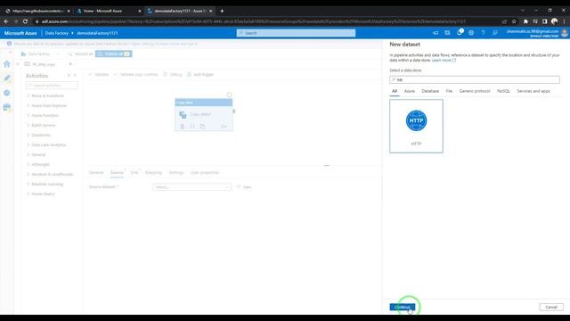Image resolution: width=570 pixels, height=321 pixels.
Task: Click Add trigger in pipeline toolbar
Action: (200, 75)
